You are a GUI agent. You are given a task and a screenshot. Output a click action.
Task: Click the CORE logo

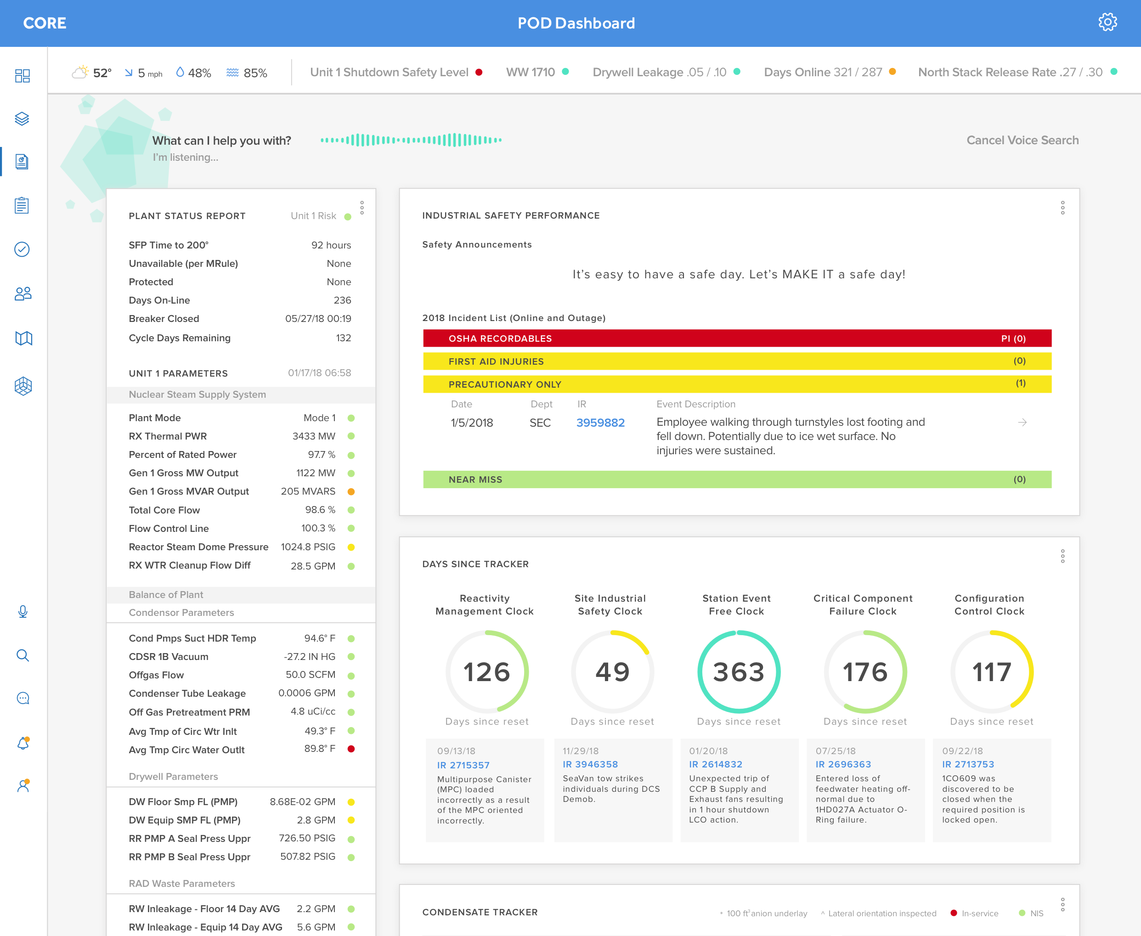(x=45, y=23)
